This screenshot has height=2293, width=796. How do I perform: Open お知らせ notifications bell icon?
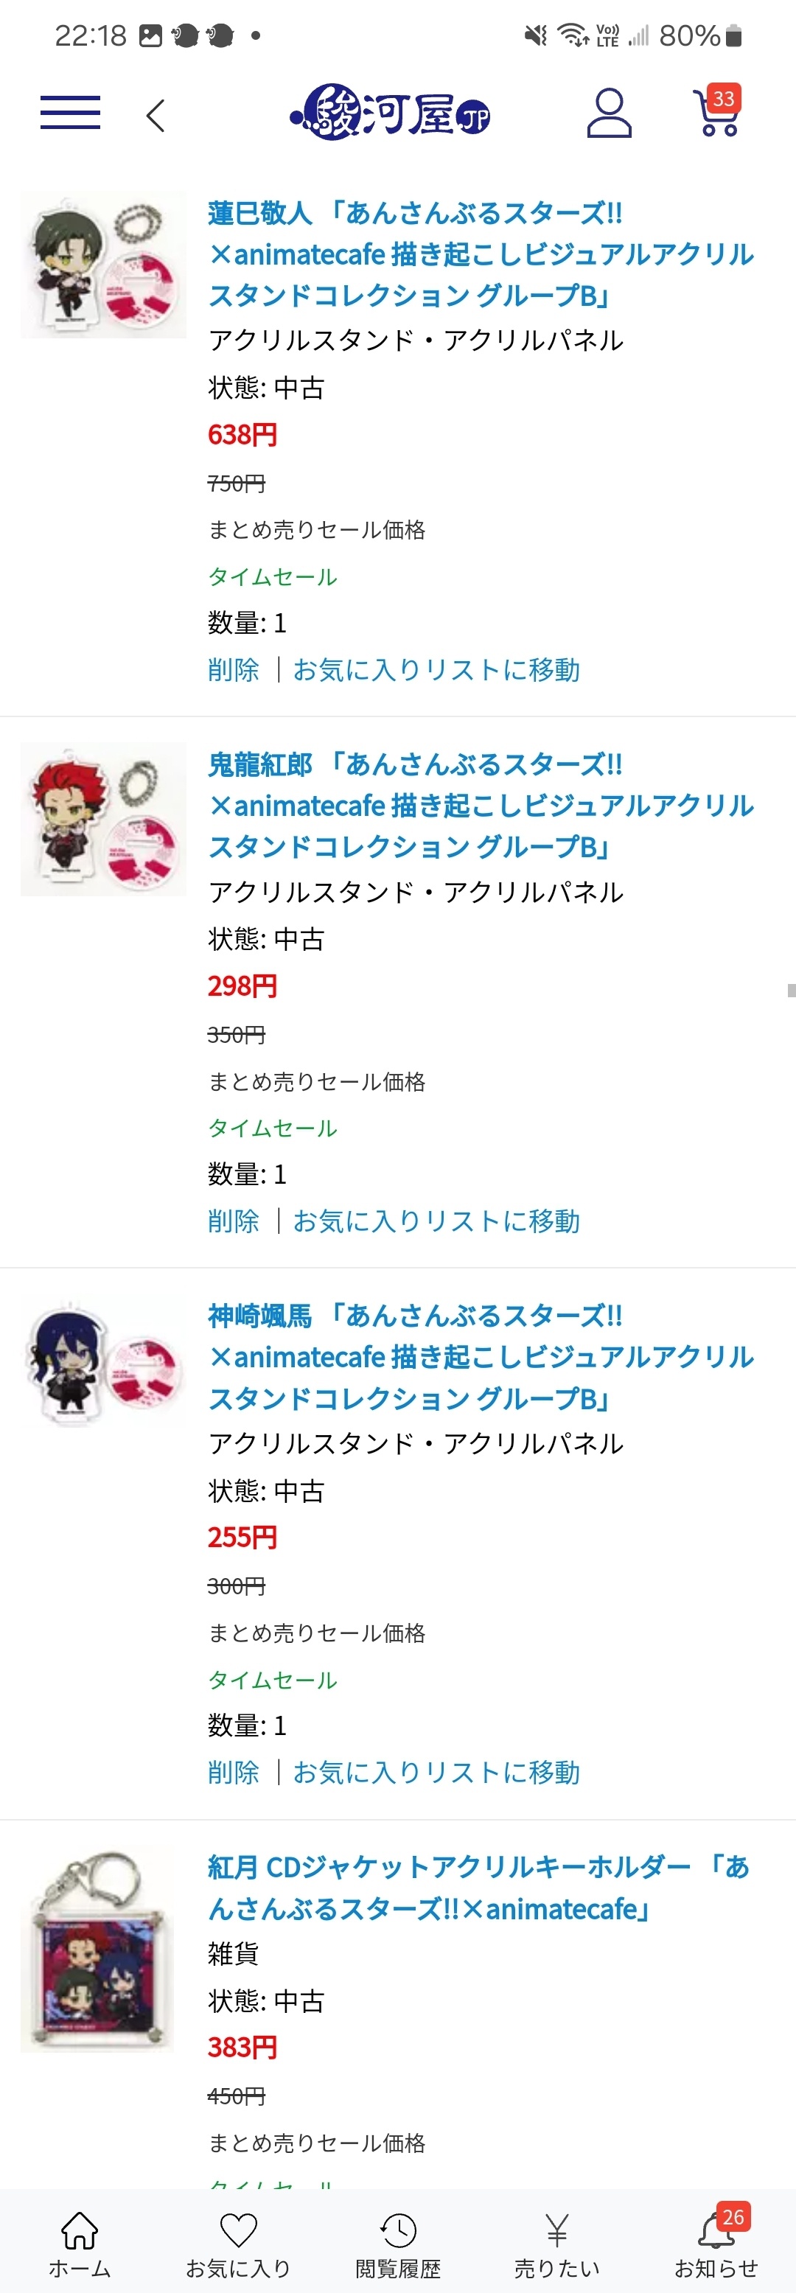[716, 2243]
